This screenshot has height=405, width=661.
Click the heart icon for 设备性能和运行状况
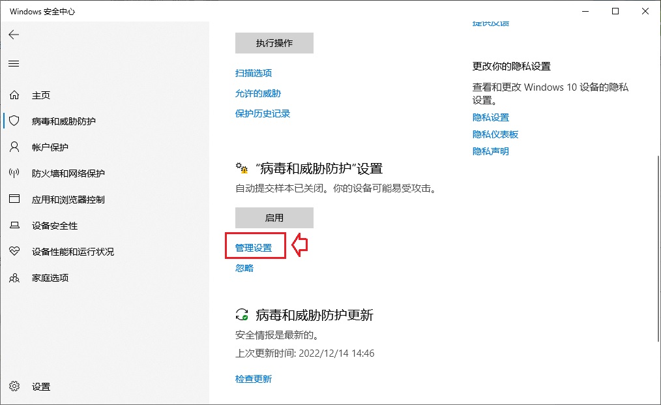(x=14, y=252)
